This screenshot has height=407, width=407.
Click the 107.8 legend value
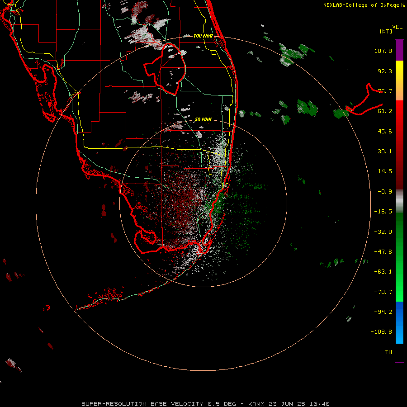tap(383, 51)
